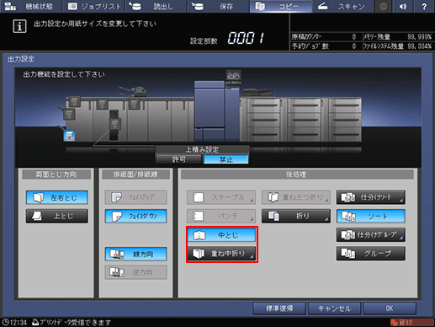Click the 後処理 section header

(297, 174)
